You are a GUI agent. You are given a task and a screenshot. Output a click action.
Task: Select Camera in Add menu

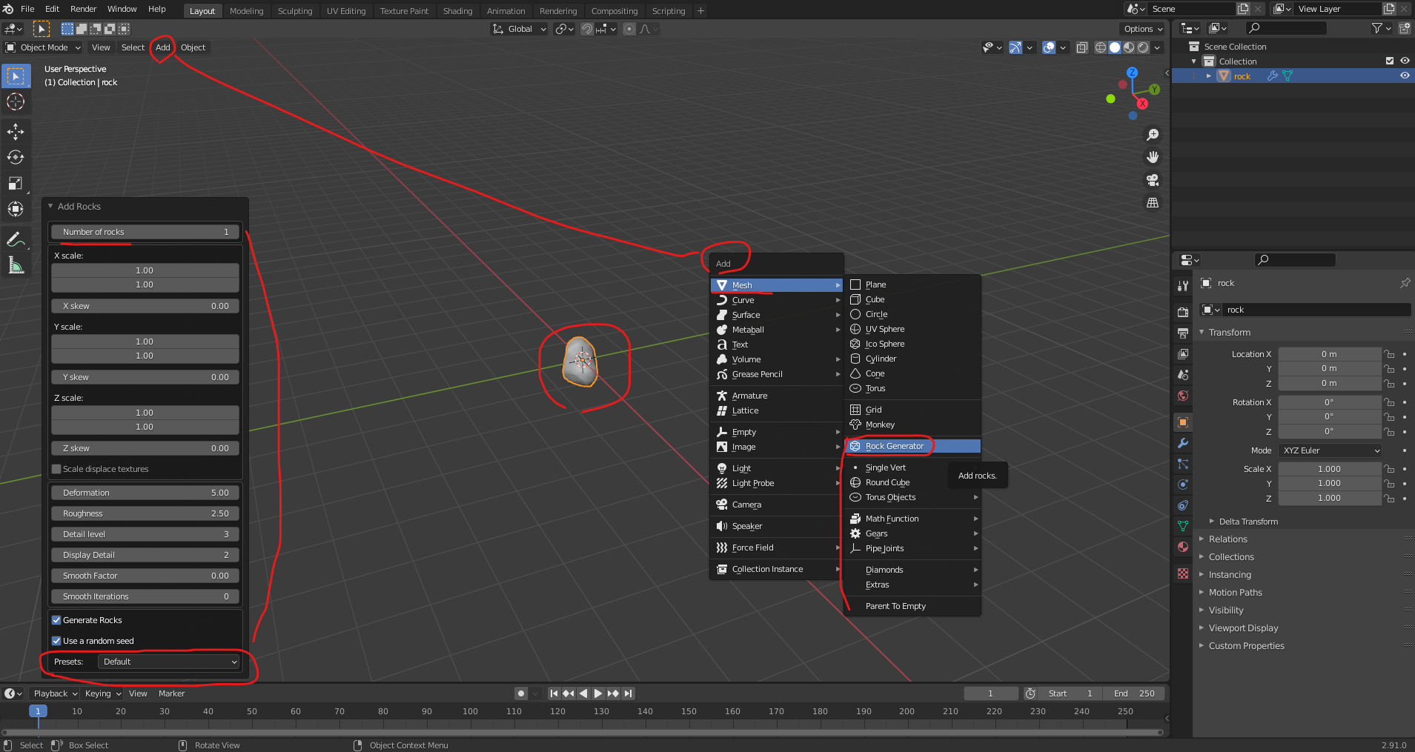[x=777, y=505]
